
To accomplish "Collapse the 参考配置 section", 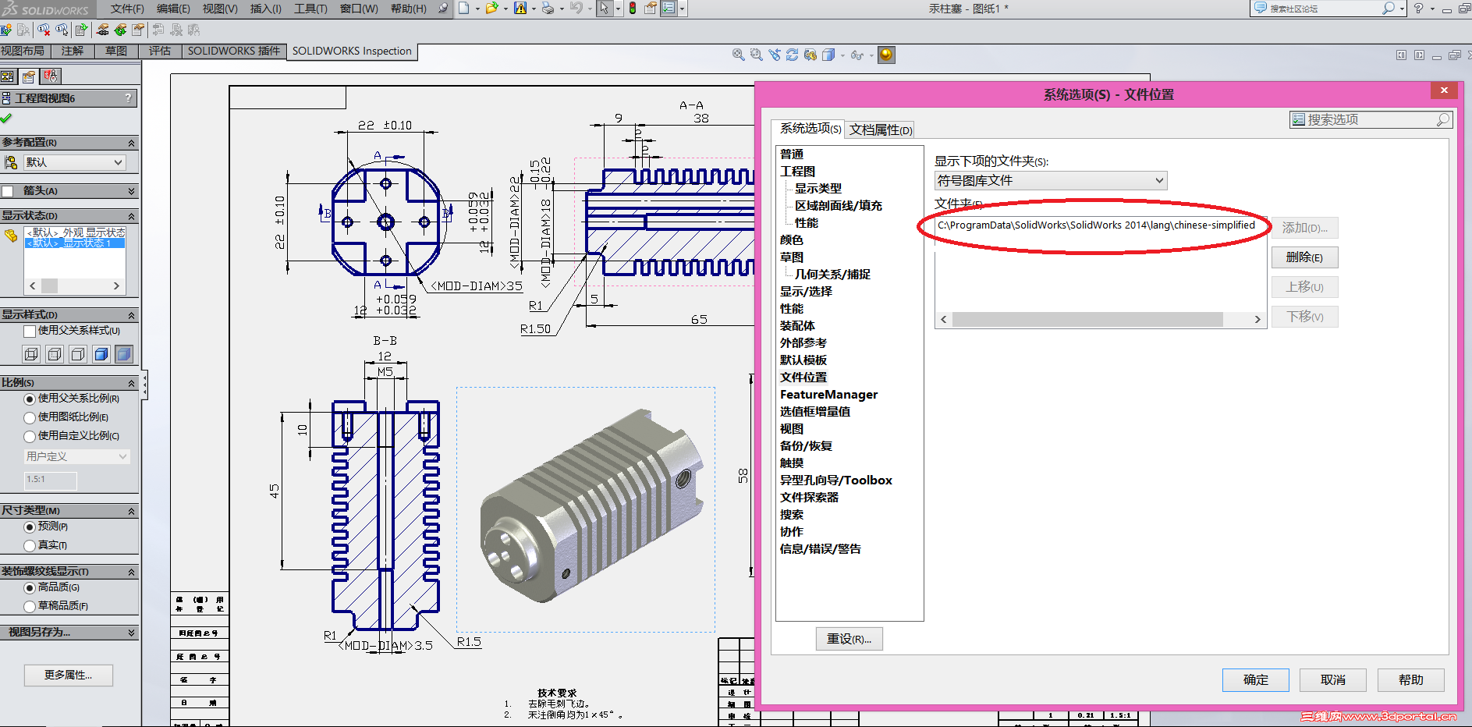I will (131, 143).
